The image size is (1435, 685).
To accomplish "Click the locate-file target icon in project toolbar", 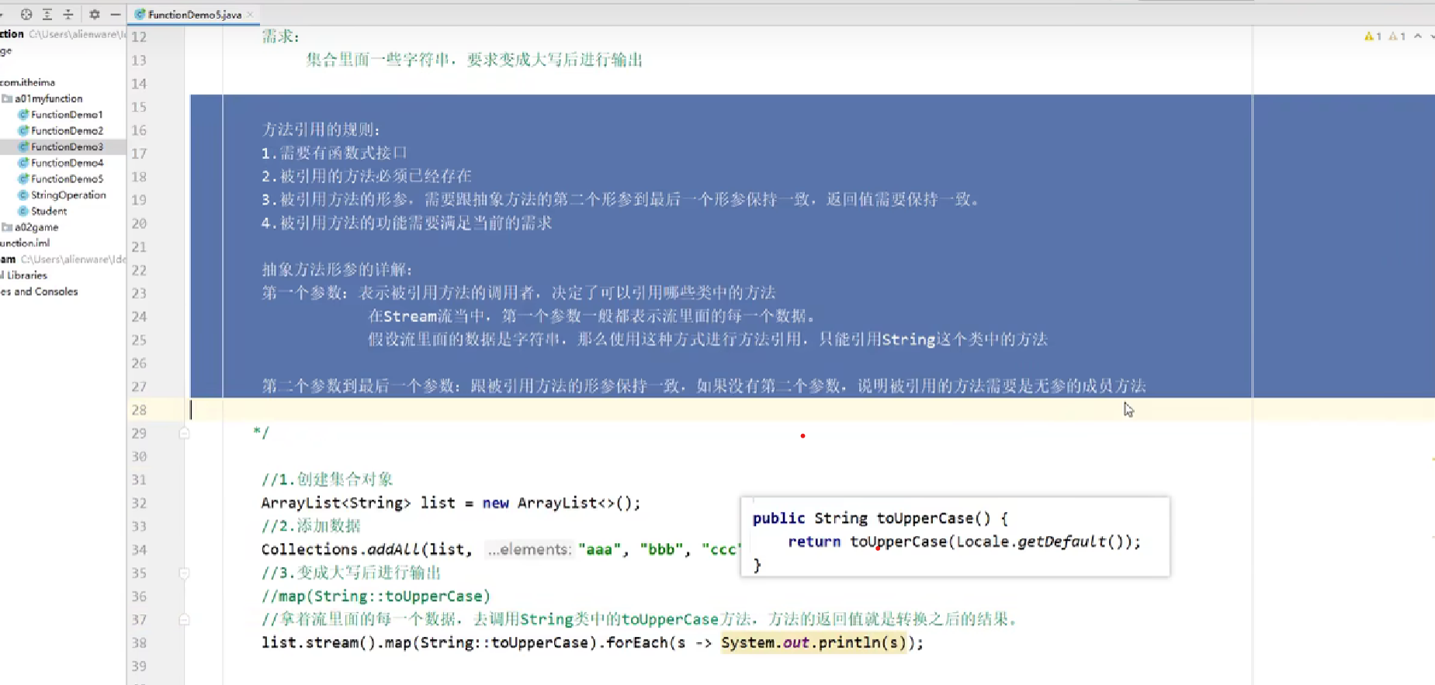I will pyautogui.click(x=26, y=14).
